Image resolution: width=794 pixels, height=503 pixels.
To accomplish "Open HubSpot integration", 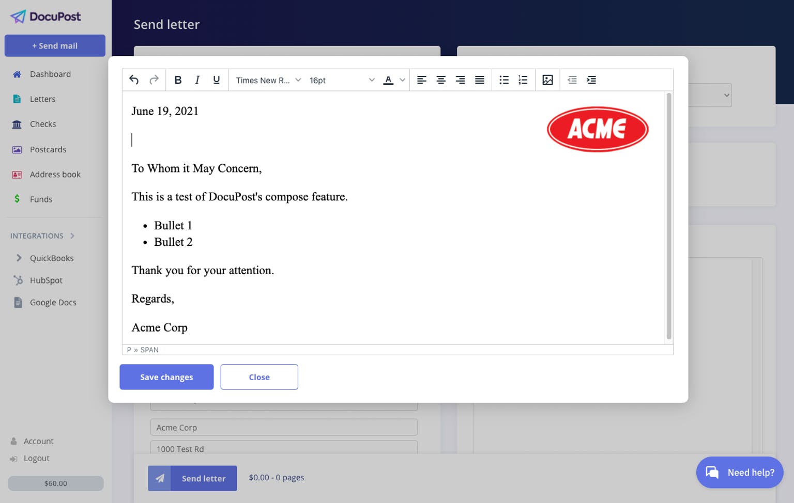I will [x=46, y=280].
